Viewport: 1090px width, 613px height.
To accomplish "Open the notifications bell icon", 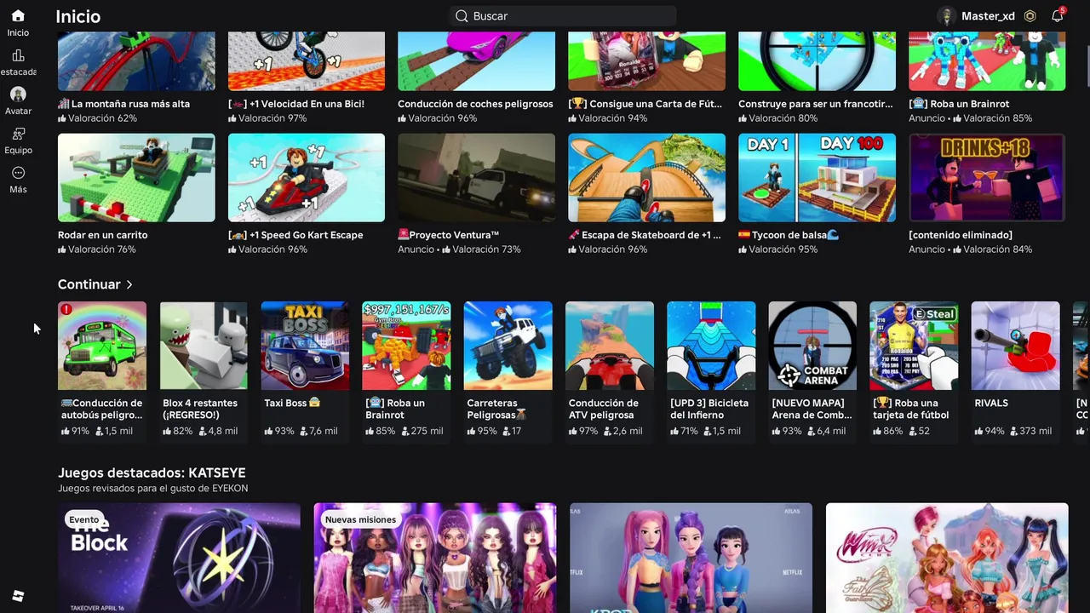I will [1058, 16].
